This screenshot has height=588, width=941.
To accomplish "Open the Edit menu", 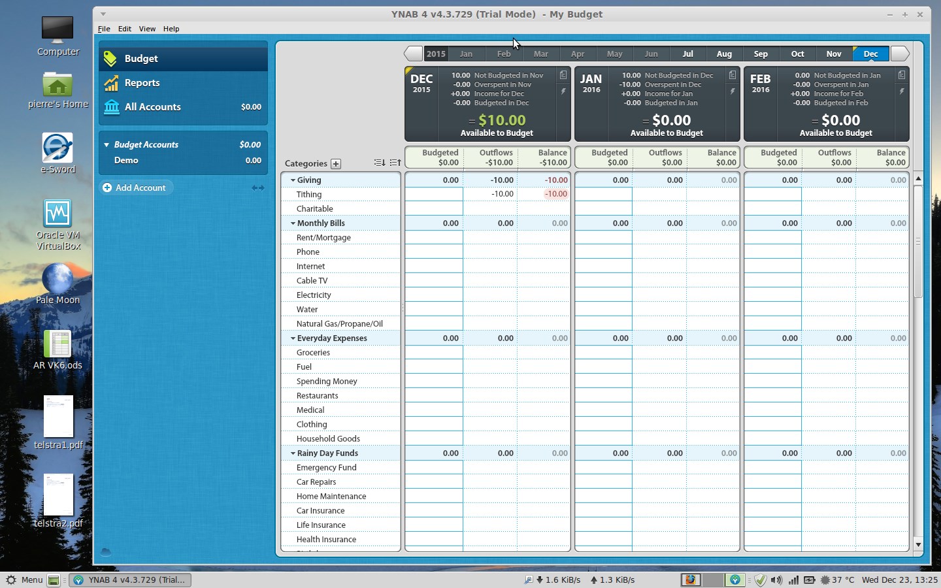I will pos(124,29).
